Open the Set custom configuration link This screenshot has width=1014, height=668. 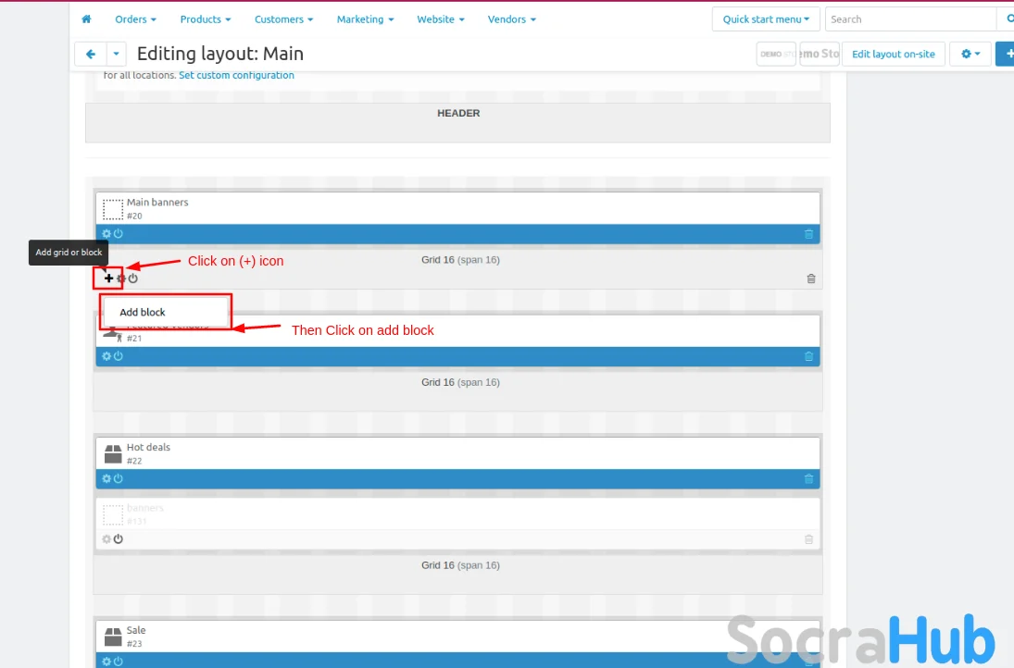coord(236,75)
